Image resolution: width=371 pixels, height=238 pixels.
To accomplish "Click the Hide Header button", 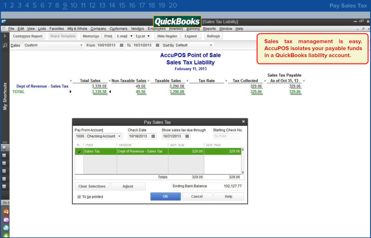I will pos(167,36).
